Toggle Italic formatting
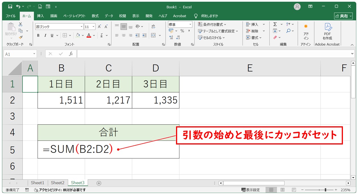The height and width of the screenshot is (195, 358). 45,35
